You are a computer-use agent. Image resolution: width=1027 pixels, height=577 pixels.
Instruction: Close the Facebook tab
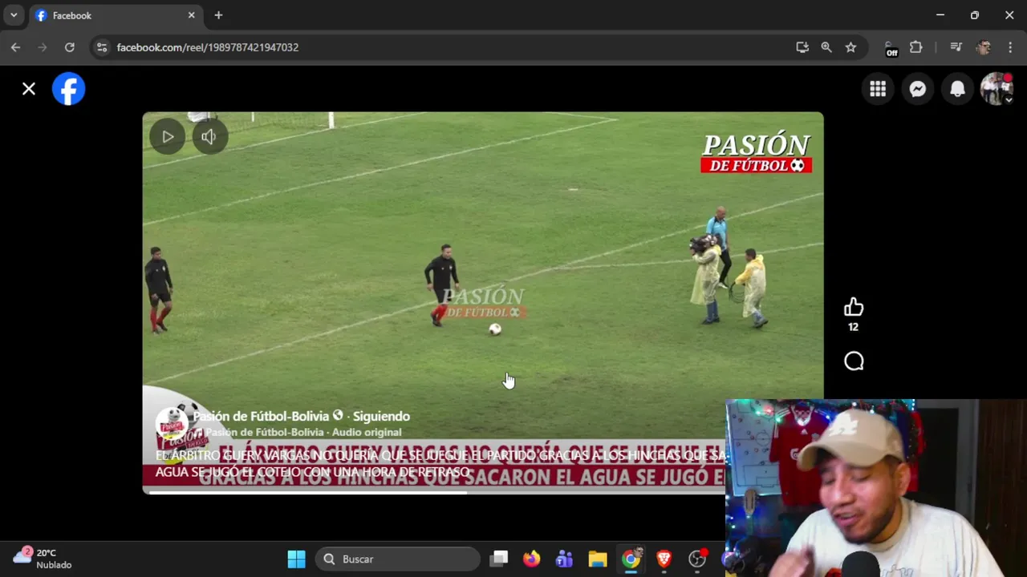191,15
